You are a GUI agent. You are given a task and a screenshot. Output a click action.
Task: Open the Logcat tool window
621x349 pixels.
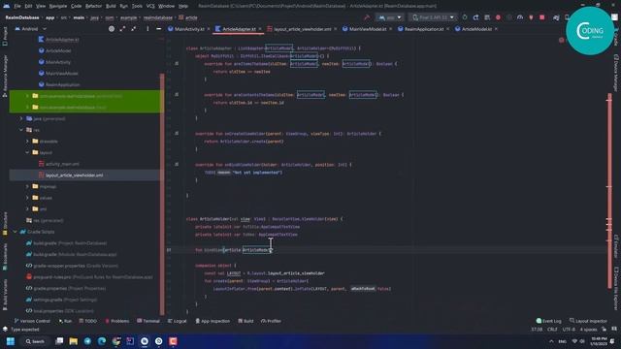[177, 321]
